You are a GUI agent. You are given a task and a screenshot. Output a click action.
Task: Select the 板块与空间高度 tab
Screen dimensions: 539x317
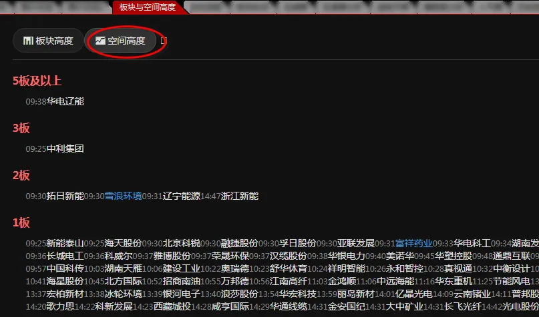tap(148, 7)
